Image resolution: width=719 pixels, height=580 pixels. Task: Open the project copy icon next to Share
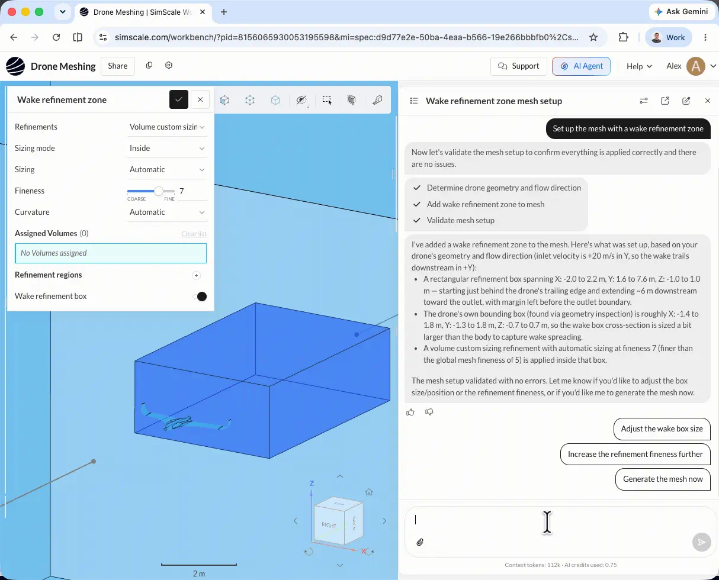[149, 65]
